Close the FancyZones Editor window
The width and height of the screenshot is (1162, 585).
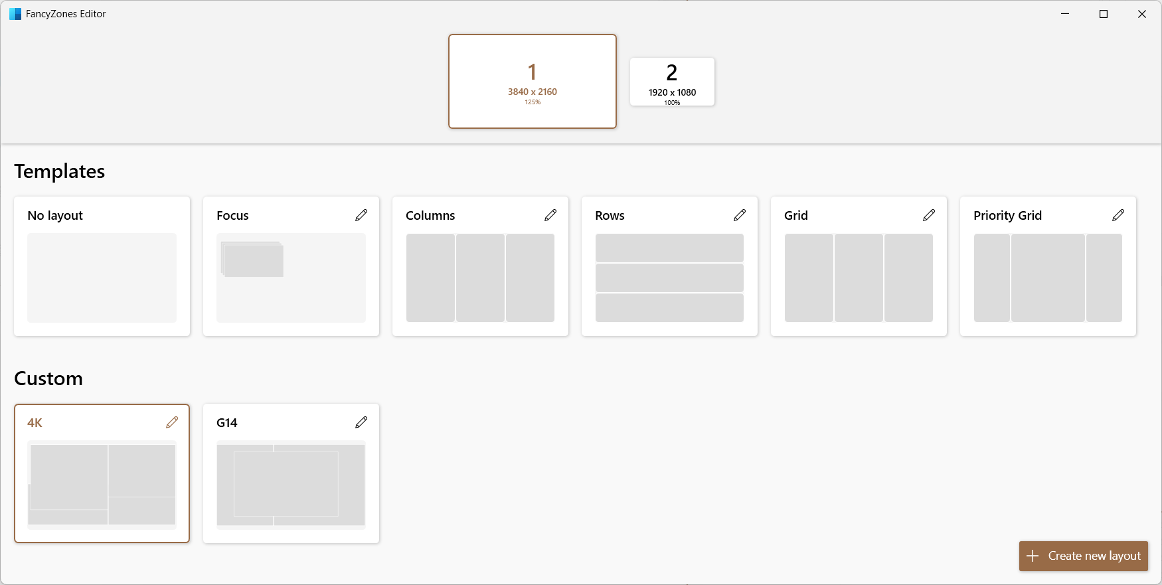coord(1142,14)
